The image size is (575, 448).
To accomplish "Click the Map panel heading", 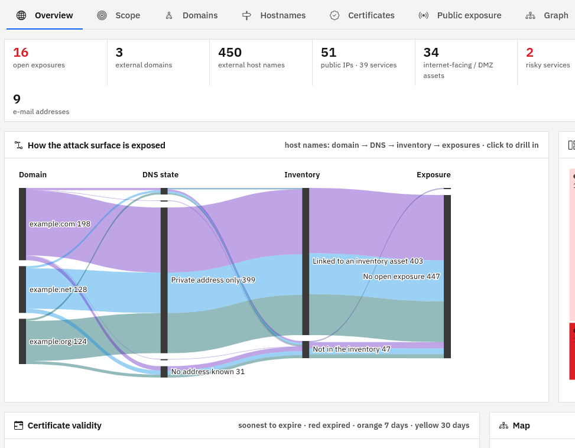I will pos(521,426).
